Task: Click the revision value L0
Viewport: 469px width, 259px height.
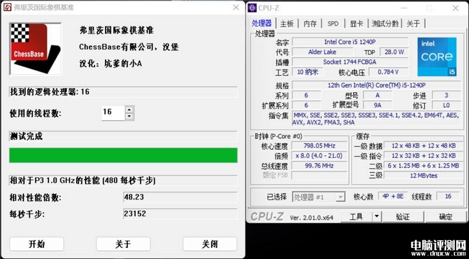Action: tap(446, 105)
